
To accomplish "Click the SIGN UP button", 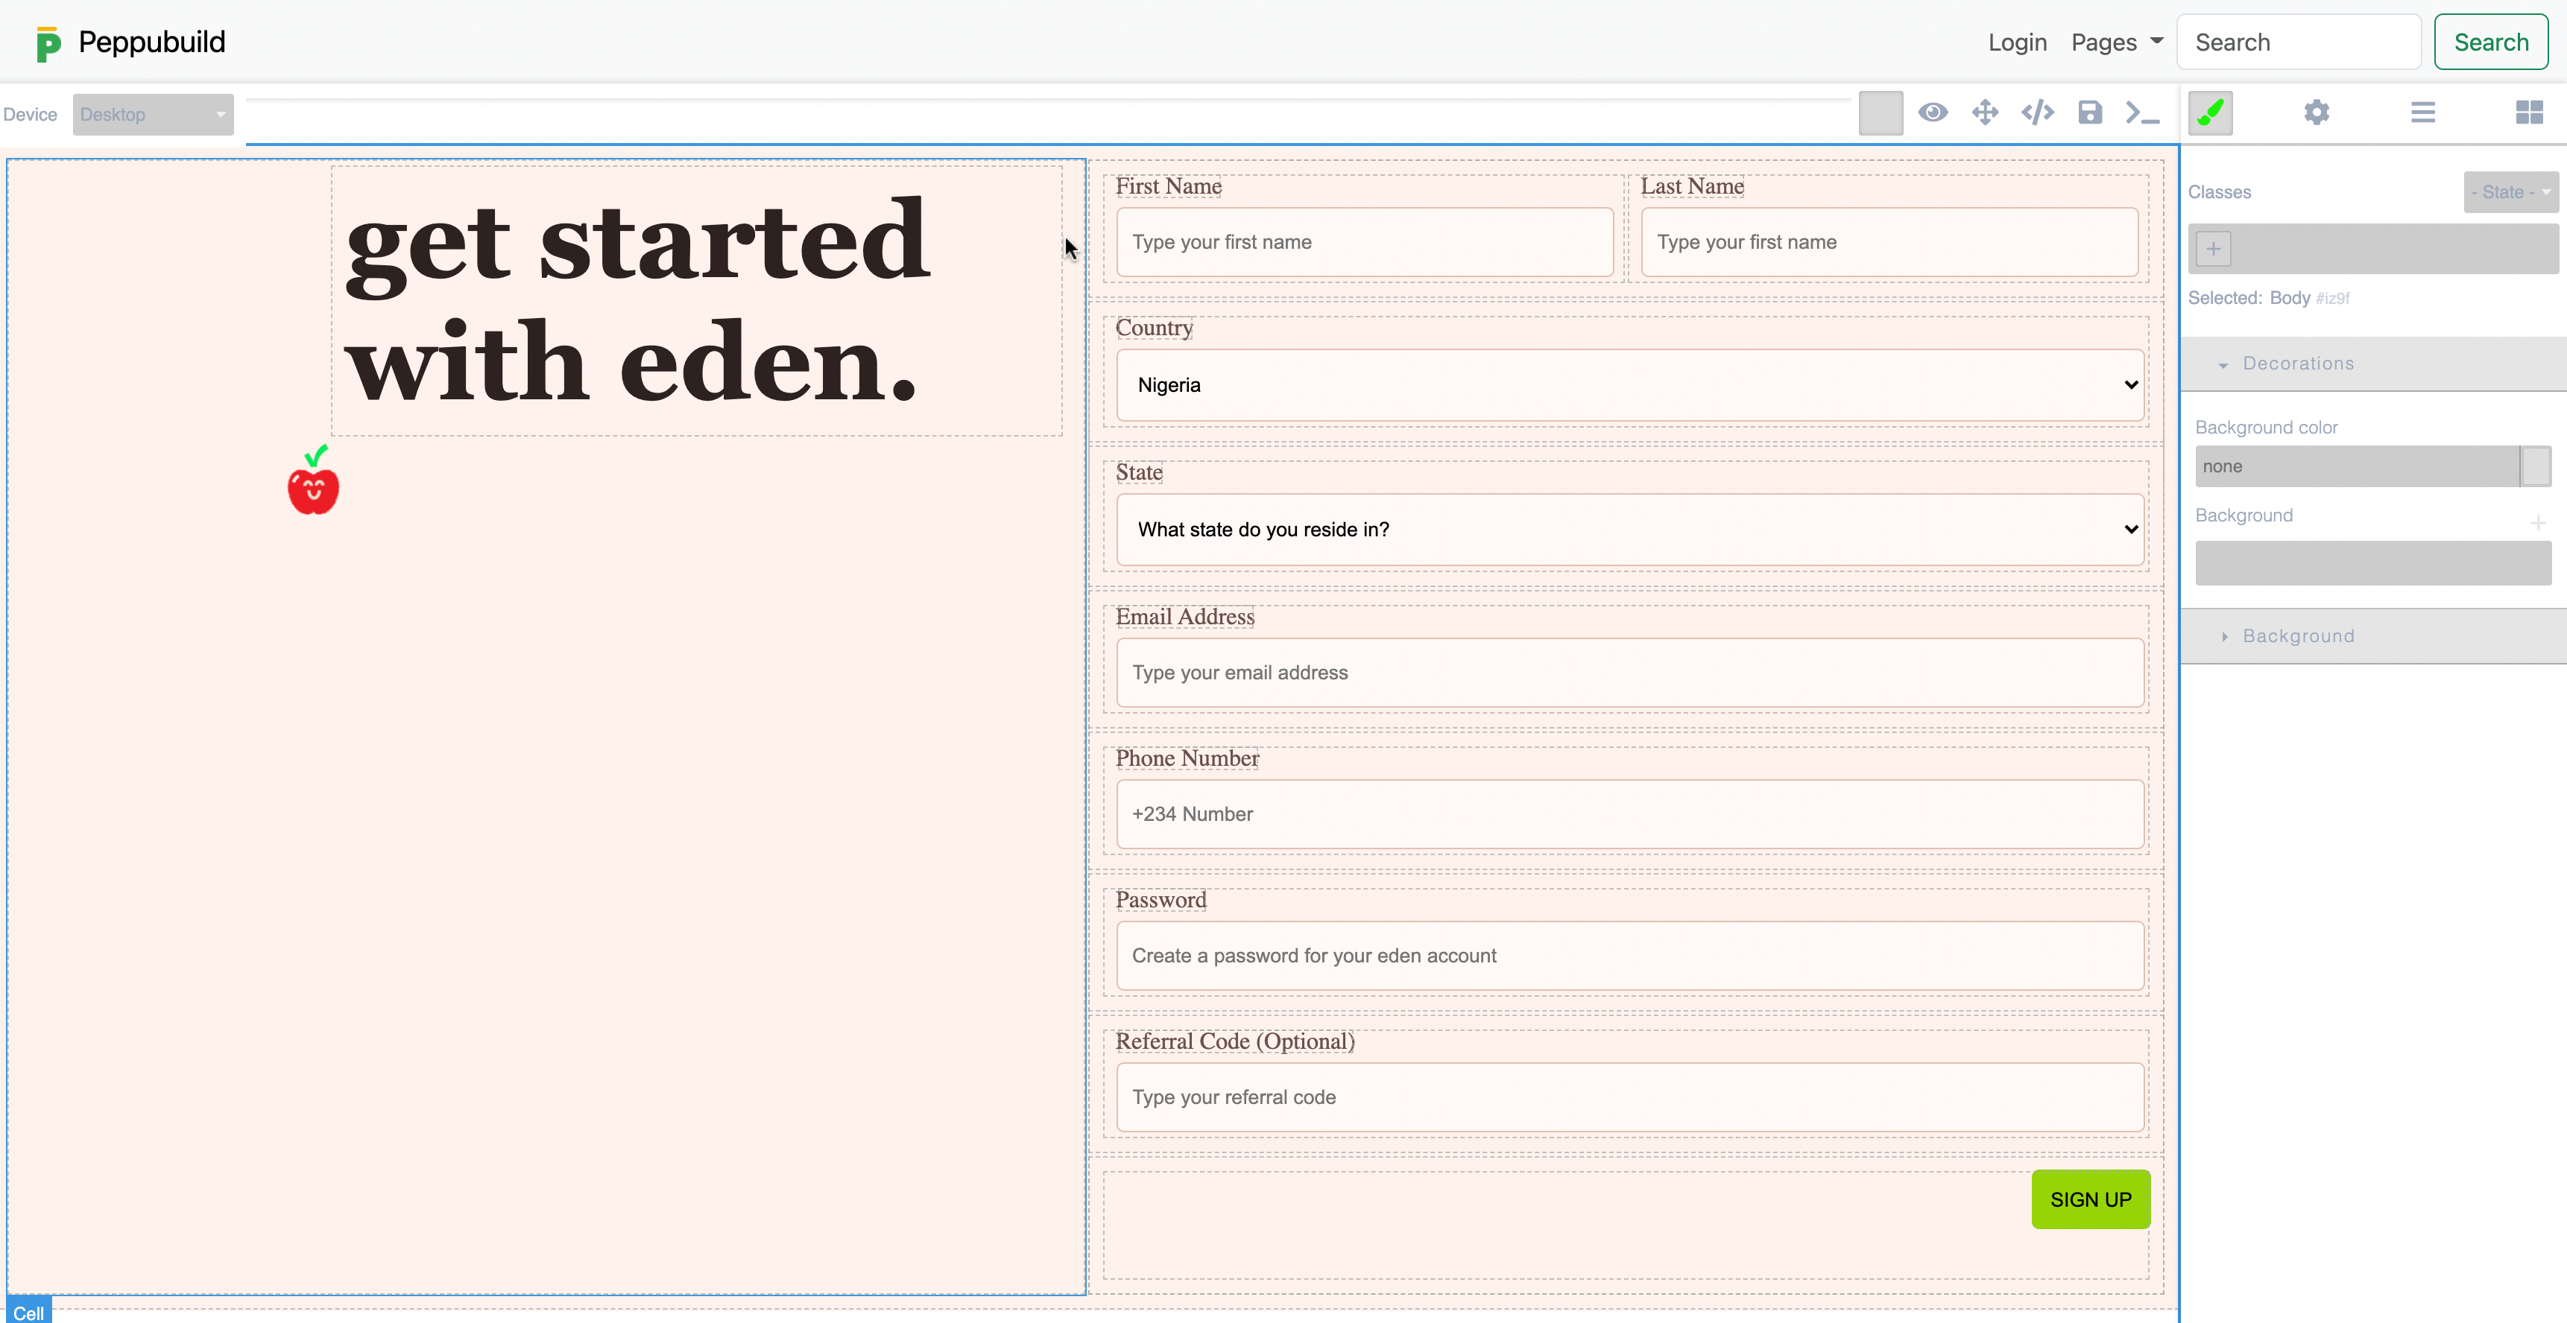I will point(2091,1199).
